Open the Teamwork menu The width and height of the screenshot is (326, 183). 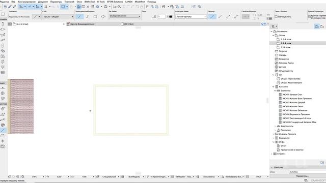[x=69, y=2]
